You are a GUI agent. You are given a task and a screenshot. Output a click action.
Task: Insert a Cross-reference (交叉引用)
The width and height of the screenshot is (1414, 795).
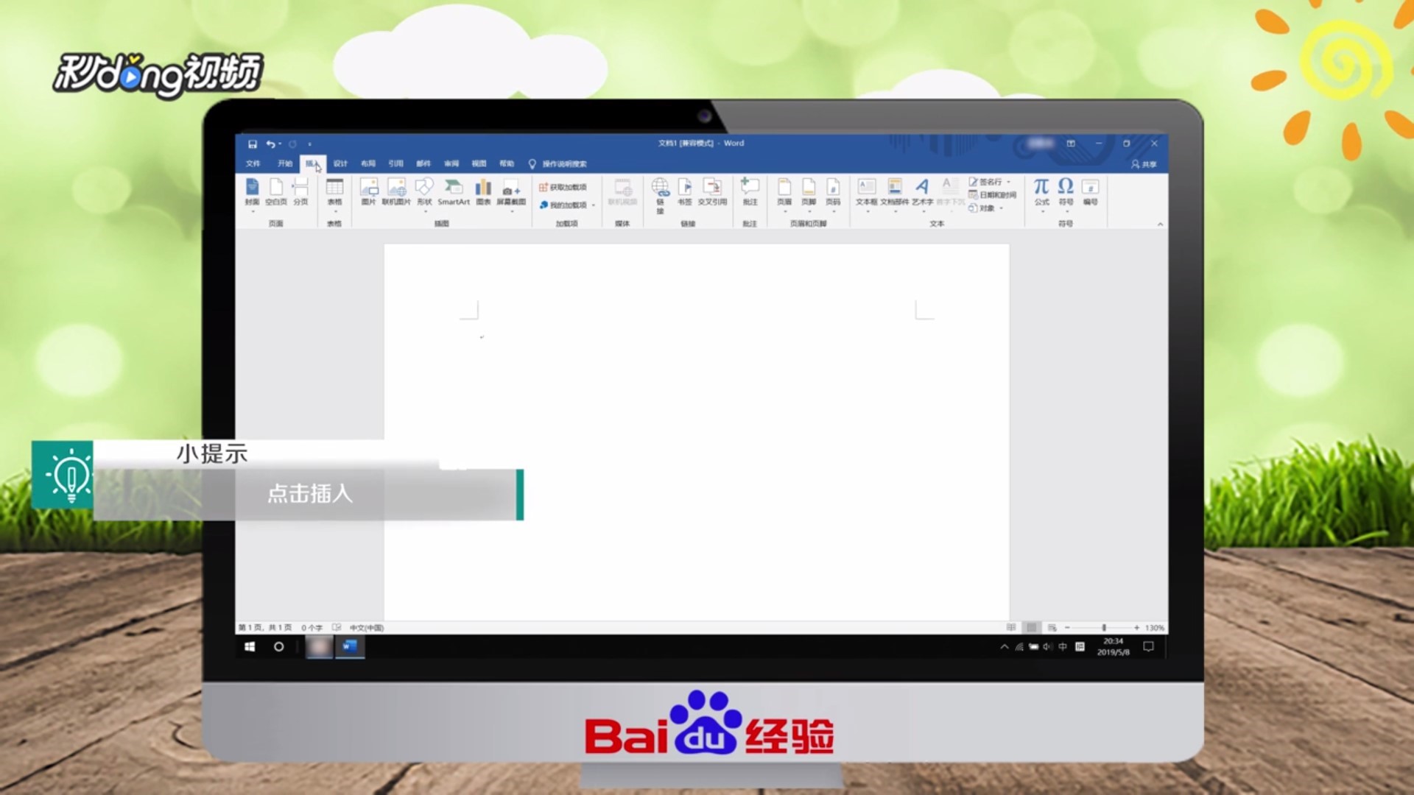click(712, 191)
